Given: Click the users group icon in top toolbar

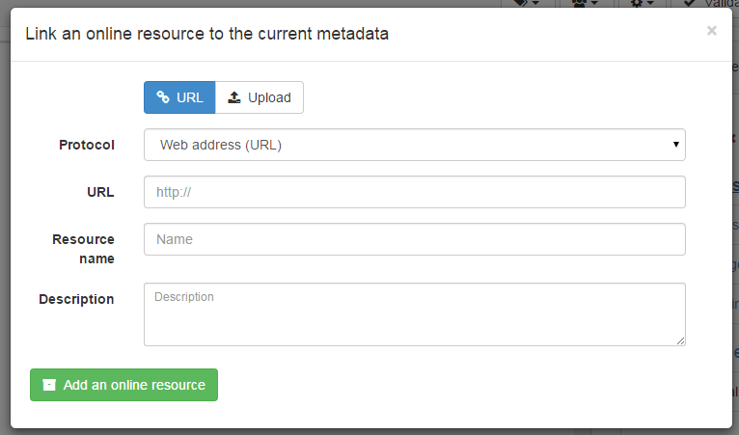Looking at the screenshot, I should tap(579, 2).
